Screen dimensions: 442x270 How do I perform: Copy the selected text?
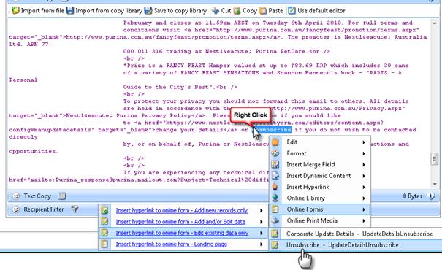pyautogui.click(x=245, y=11)
